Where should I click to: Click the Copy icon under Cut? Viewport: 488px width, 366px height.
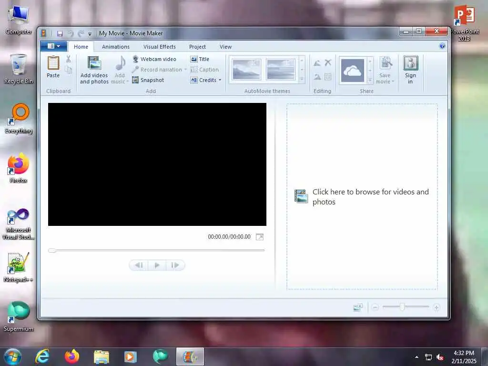tap(69, 70)
